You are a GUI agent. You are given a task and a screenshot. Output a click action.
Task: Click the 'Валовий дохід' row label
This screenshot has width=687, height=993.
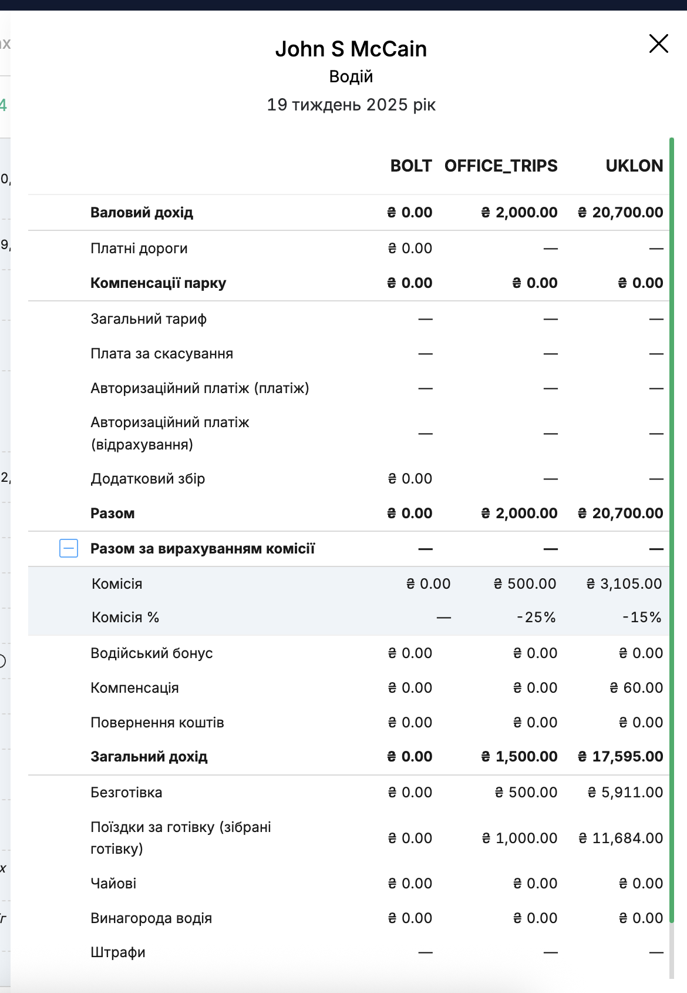coord(142,212)
